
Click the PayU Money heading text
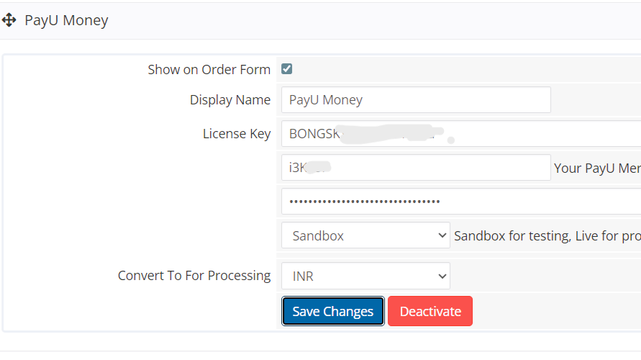(66, 20)
